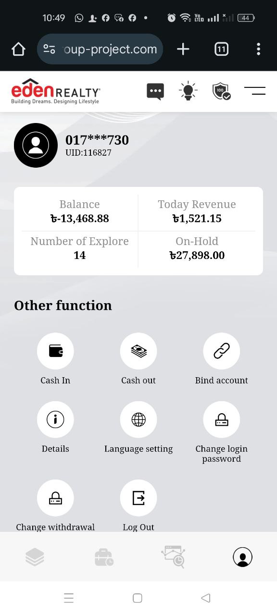Tap the Log Out icon
Screen dimensions: 277x615
[138, 498]
